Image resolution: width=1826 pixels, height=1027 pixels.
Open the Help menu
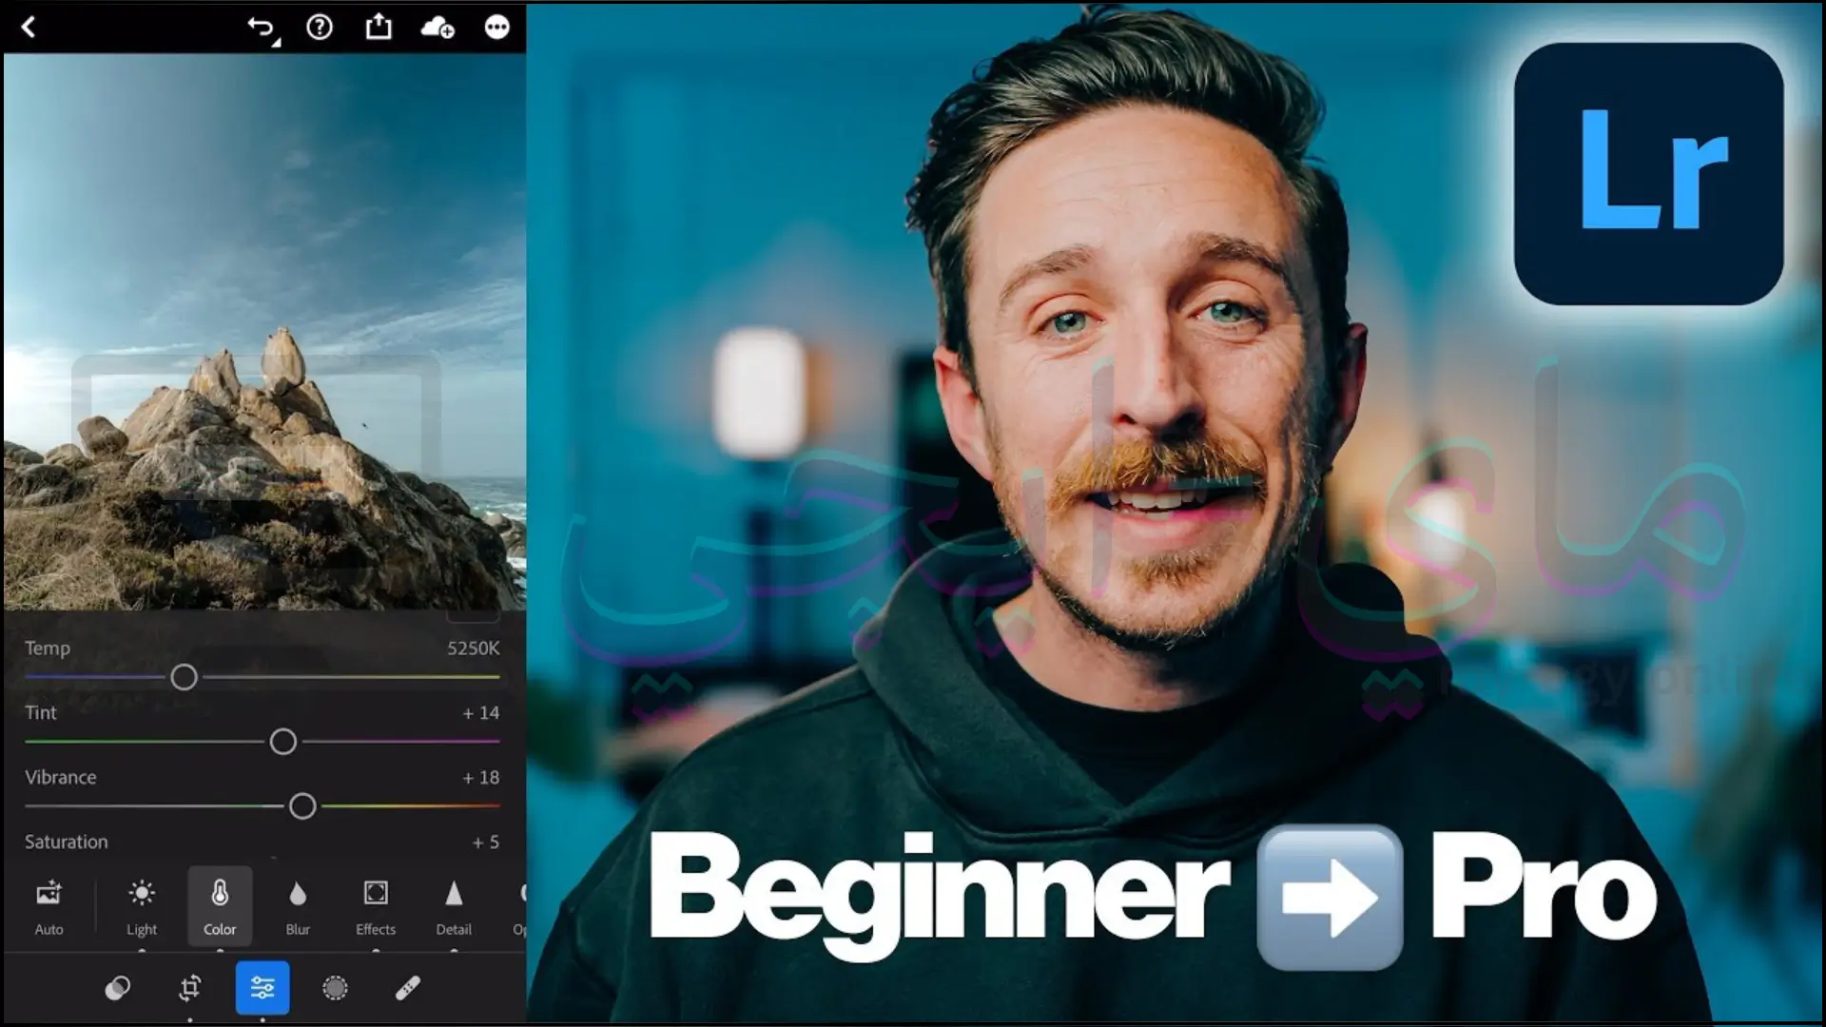coord(320,27)
